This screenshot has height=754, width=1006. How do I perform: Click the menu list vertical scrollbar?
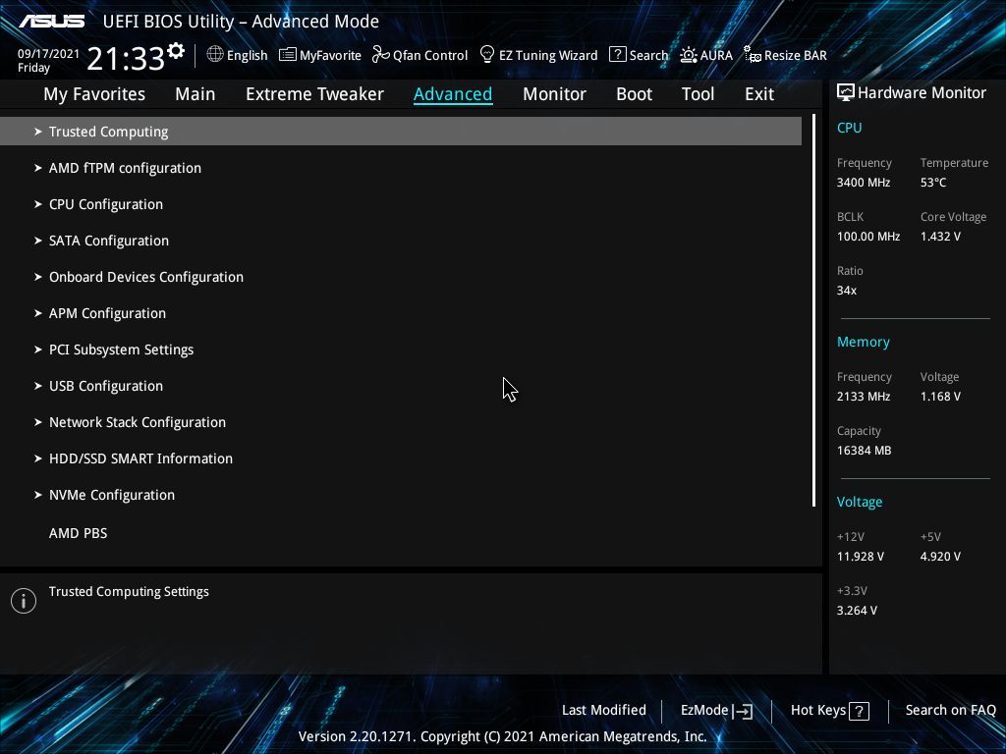(x=813, y=310)
